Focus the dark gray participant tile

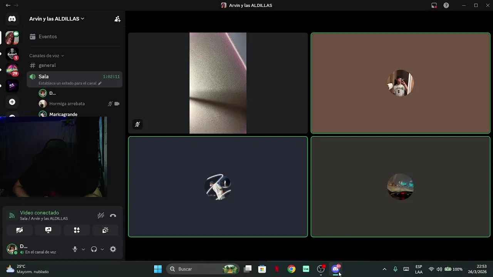(401, 187)
